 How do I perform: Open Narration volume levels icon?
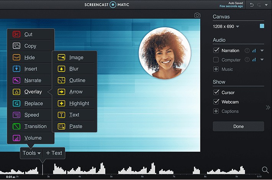254,51
